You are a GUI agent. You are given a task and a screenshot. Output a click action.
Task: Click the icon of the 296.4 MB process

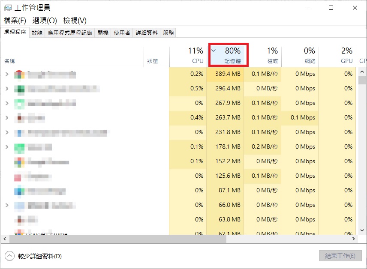(x=19, y=89)
